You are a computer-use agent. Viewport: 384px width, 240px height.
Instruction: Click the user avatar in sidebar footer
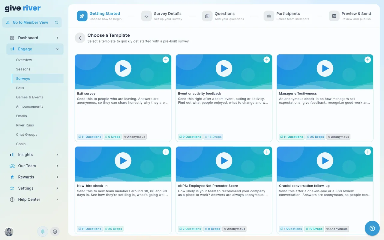tap(9, 232)
